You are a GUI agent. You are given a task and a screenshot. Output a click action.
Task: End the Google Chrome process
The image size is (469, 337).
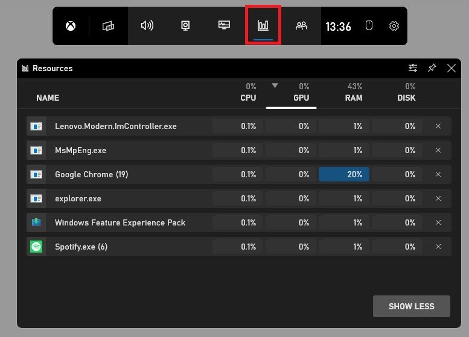(x=438, y=174)
